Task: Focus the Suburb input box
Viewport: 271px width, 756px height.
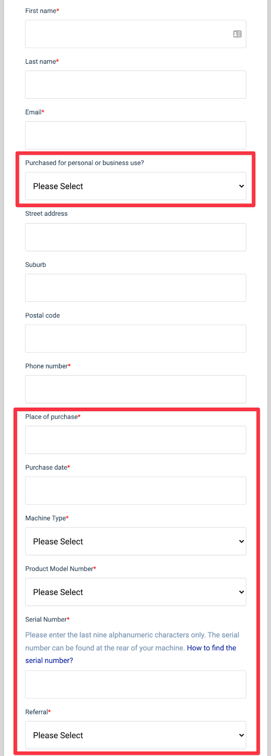Action: (135, 288)
